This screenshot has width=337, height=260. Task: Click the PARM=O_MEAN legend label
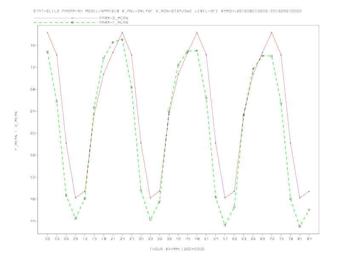[114, 18]
